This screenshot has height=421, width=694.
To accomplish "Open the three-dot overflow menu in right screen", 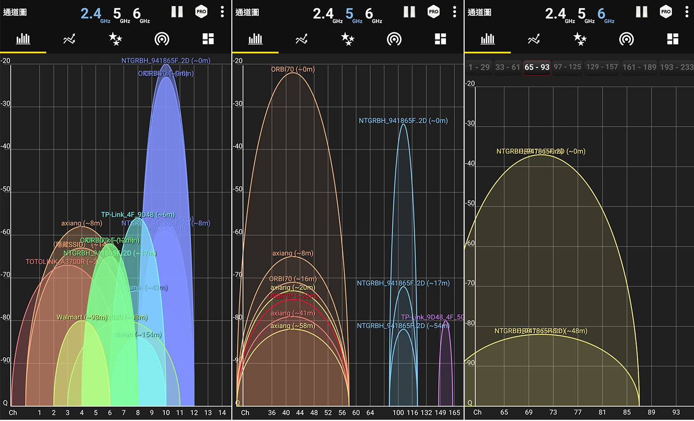I will [x=687, y=12].
